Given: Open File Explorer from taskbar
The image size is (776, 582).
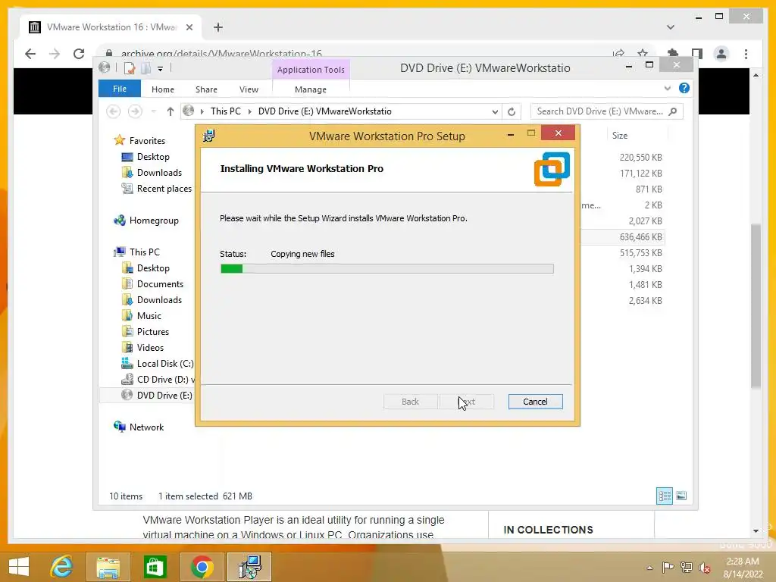Looking at the screenshot, I should click(108, 567).
